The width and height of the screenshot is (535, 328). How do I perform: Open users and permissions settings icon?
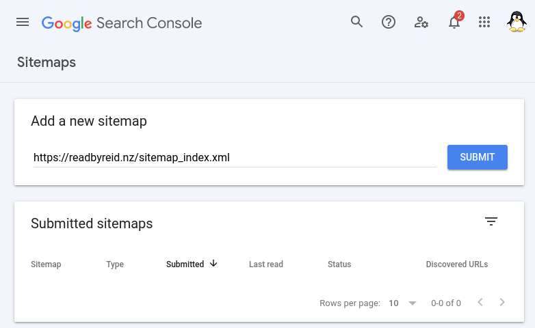[421, 23]
